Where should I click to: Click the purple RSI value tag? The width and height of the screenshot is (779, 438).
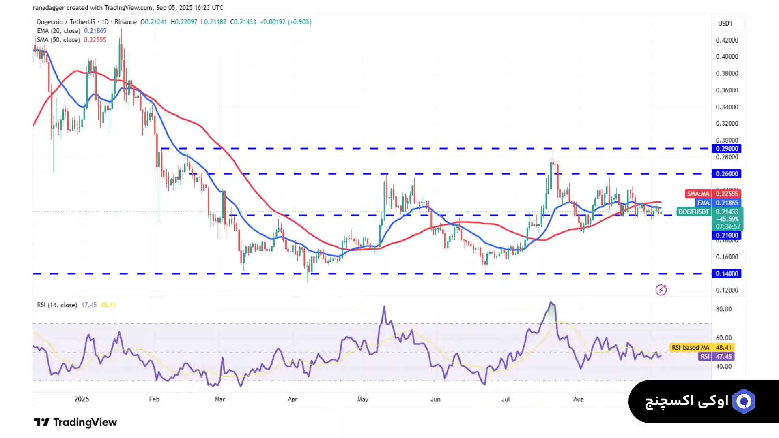tap(705, 356)
